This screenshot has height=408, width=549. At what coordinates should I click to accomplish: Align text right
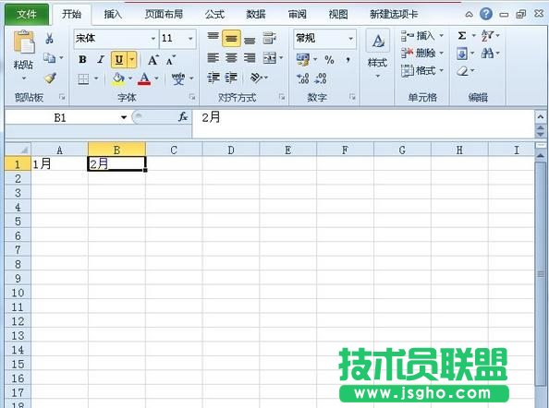point(250,58)
